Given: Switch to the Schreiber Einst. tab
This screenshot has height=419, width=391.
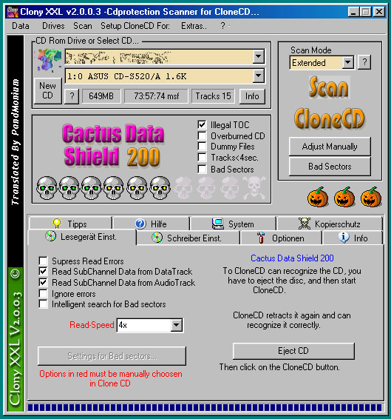Looking at the screenshot, I should coord(188,238).
